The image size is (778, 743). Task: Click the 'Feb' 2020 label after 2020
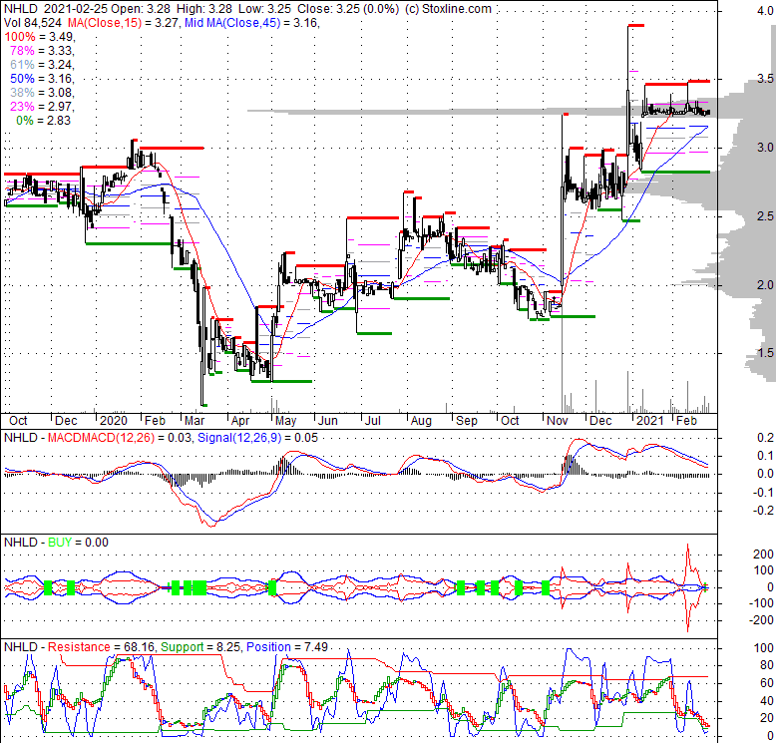tap(155, 421)
